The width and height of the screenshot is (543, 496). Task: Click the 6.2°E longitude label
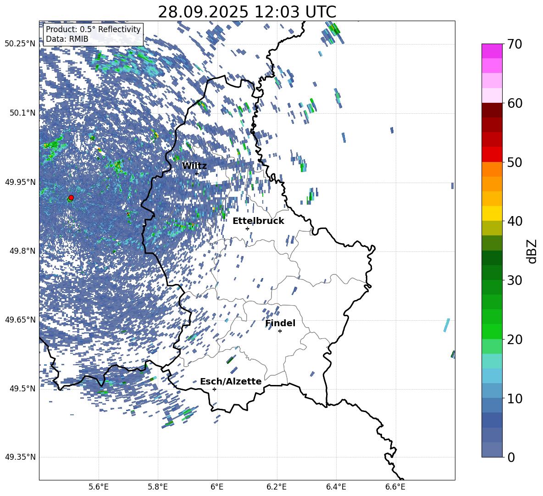point(277,487)
